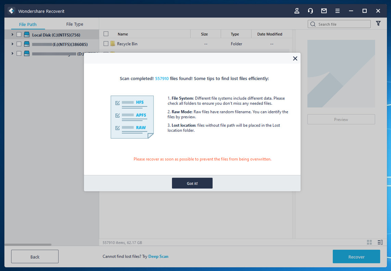
Task: Tick the (E:) drive checkbox
Action: tap(19, 44)
